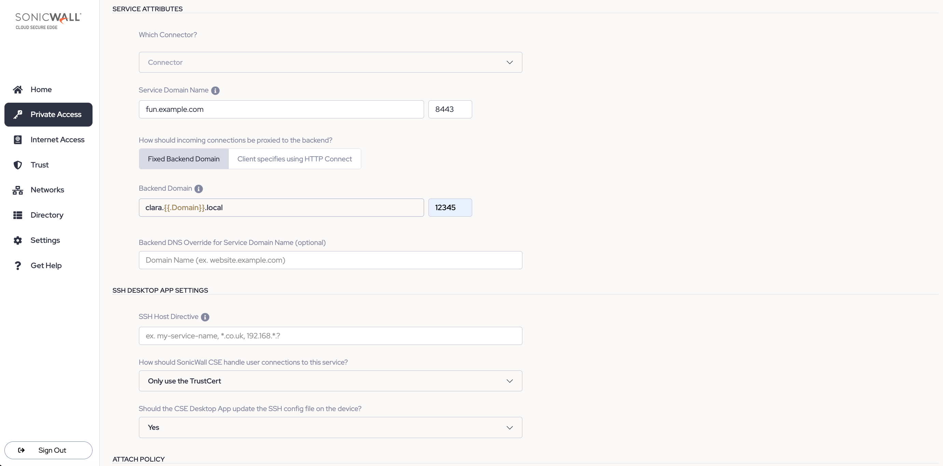Click the Backend DNS Override domain name field
The image size is (943, 466).
pyautogui.click(x=330, y=260)
